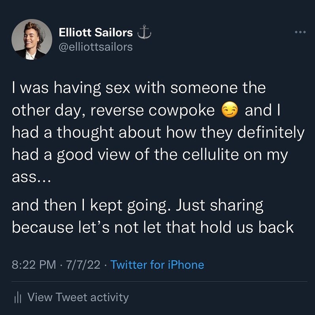This screenshot has width=315, height=315.
Task: Open View Tweet activity
Action: (x=78, y=297)
